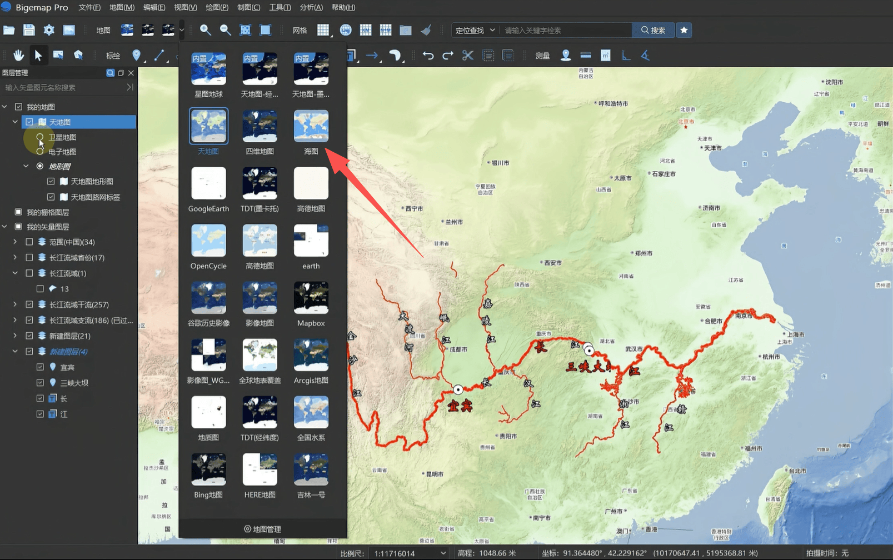Screen dimensions: 893x560
Task: Uncheck the 天地图地形图 layer checkbox
Action: pos(51,181)
